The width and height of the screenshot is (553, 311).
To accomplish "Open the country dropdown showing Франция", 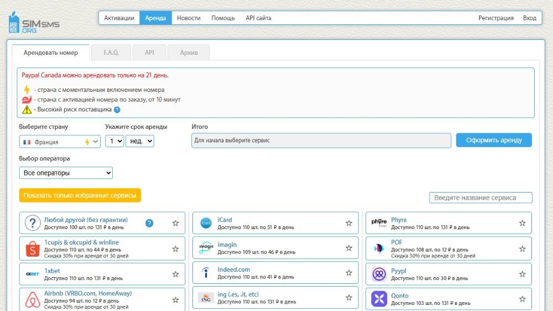I will (60, 142).
